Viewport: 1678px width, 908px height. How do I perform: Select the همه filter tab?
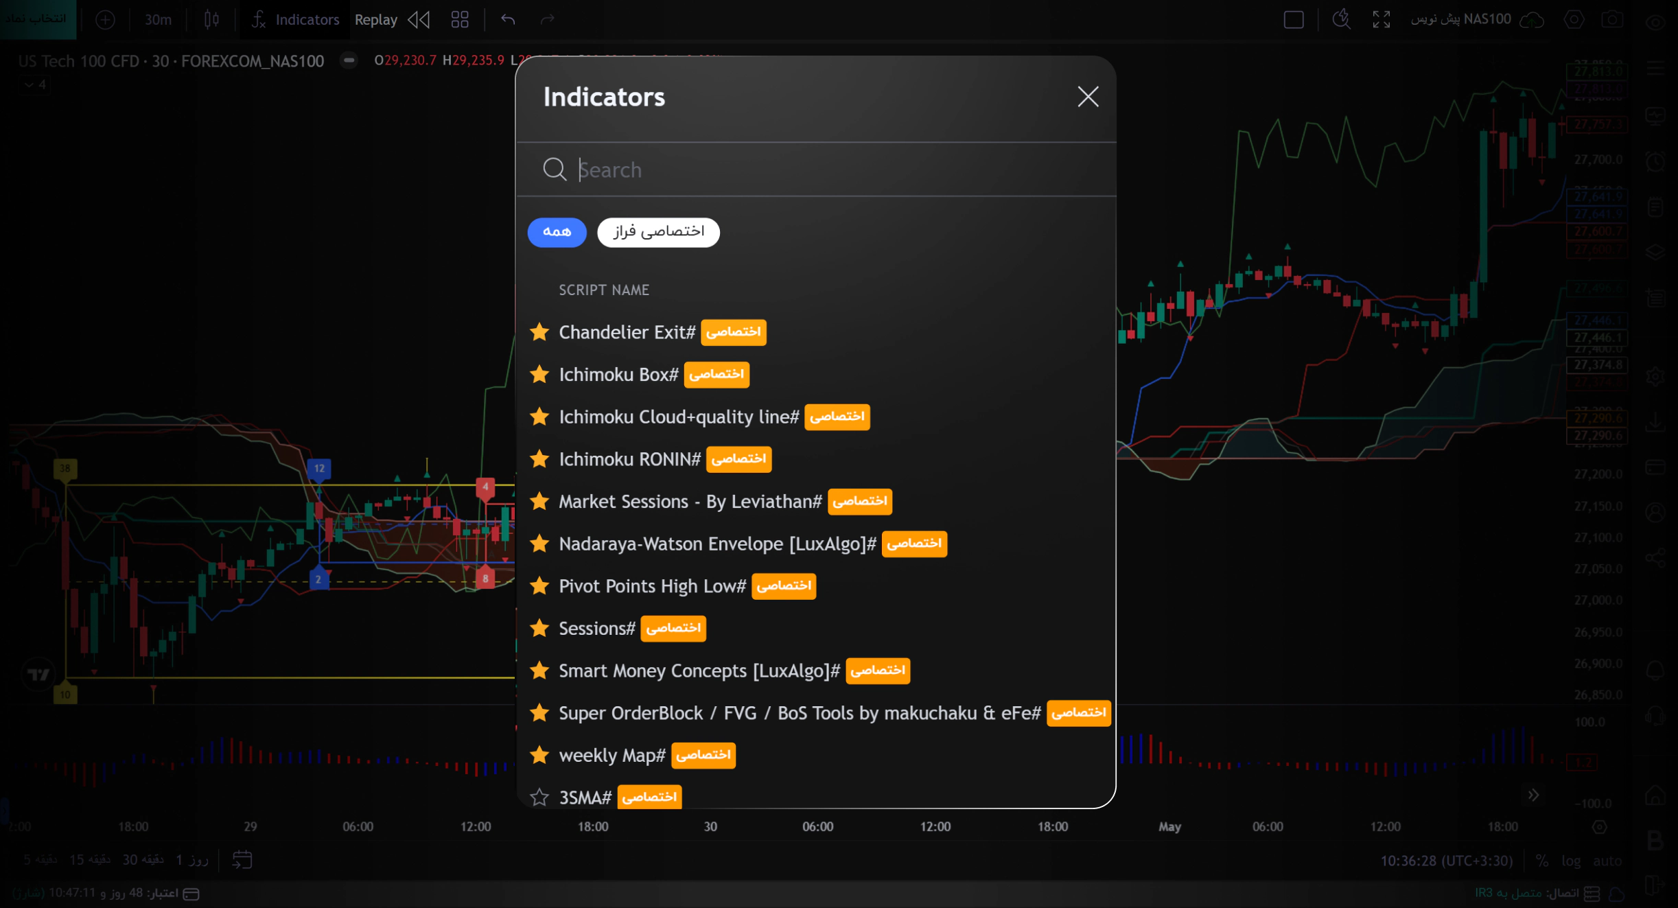pos(557,232)
